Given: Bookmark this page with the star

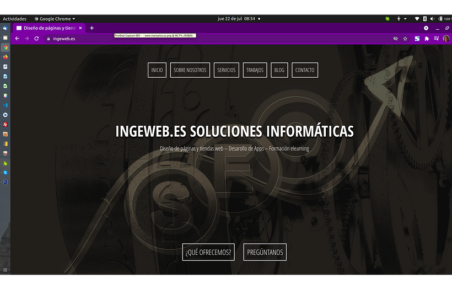Looking at the screenshot, I should tap(405, 39).
